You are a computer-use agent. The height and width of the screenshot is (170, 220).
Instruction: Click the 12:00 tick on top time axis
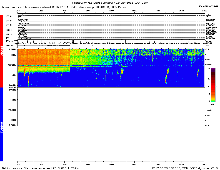tap(111, 10)
